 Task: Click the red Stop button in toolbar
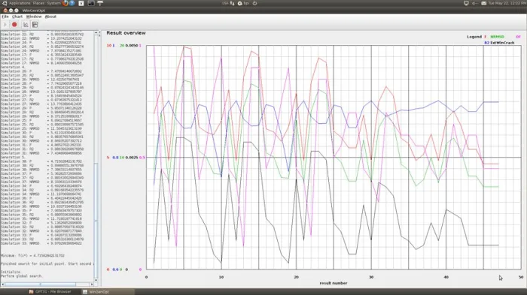[x=14, y=25]
